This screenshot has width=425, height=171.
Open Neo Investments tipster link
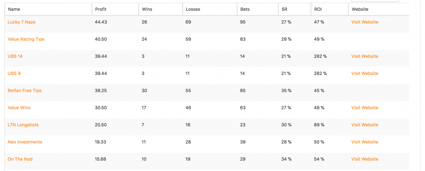click(x=25, y=142)
